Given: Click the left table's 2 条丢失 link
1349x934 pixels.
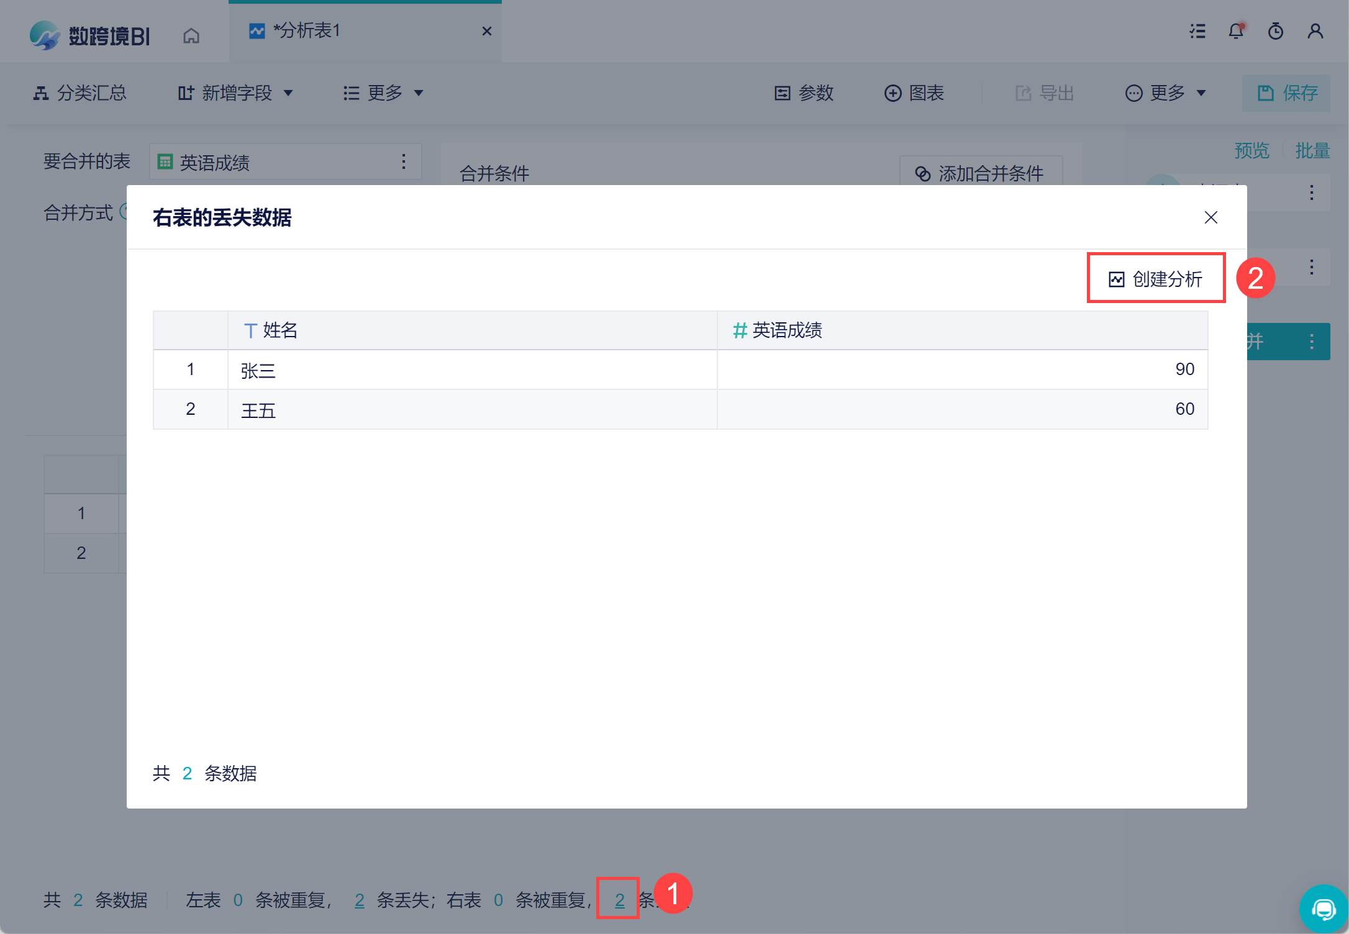Looking at the screenshot, I should tap(359, 900).
